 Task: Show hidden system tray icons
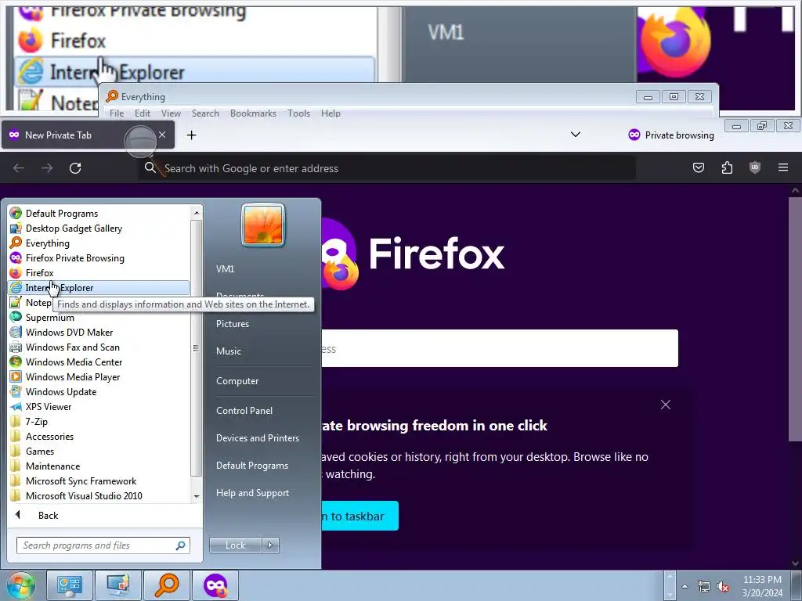(x=685, y=586)
